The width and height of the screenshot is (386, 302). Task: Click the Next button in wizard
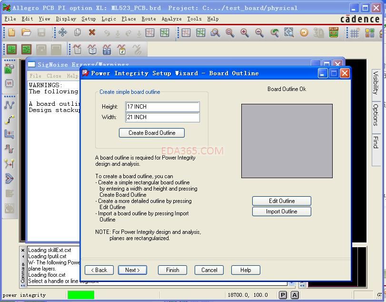(132, 270)
